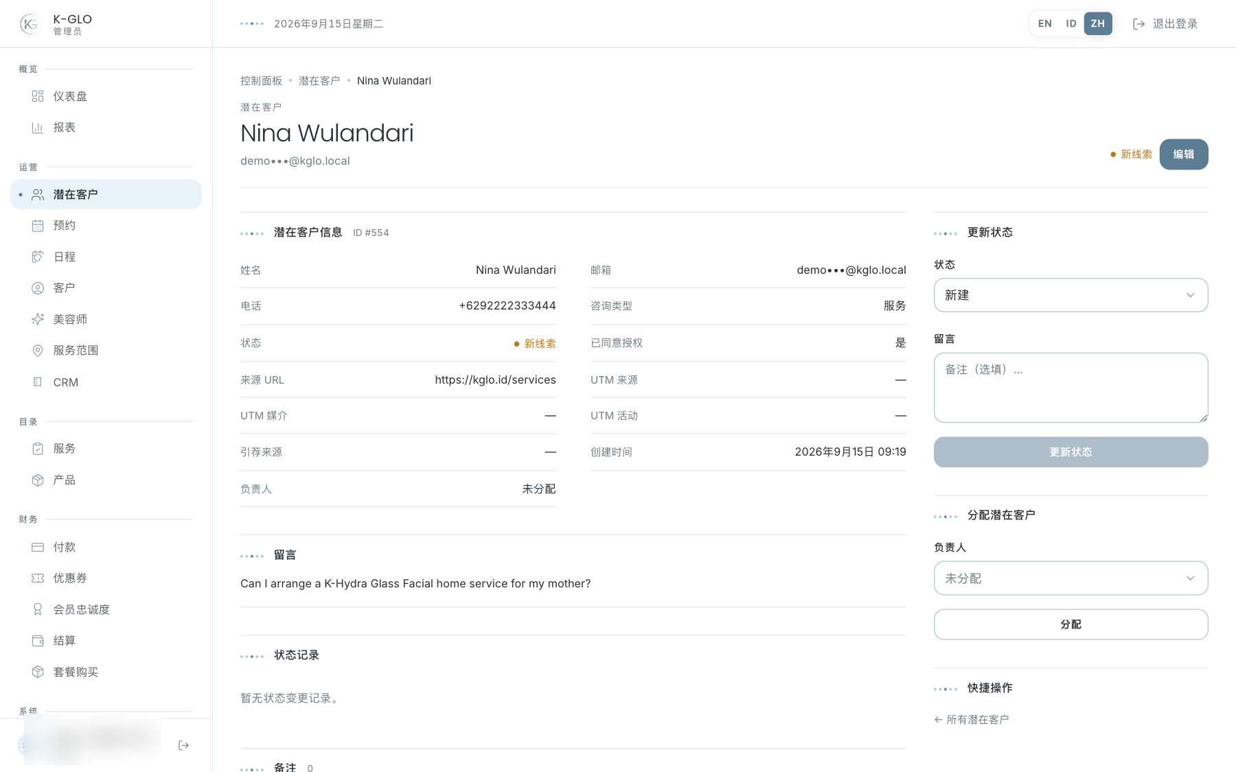Screen dimensions: 1236x772
Task: Click the 留言 notes text area
Action: point(1071,388)
